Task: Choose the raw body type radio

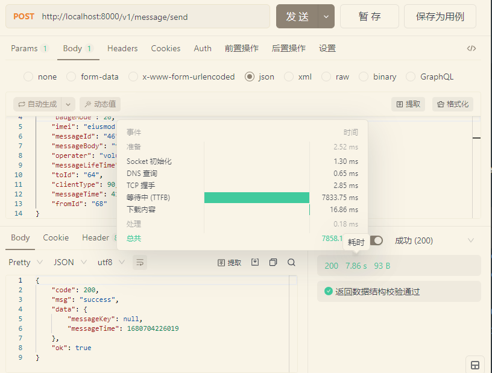Action: (326, 77)
